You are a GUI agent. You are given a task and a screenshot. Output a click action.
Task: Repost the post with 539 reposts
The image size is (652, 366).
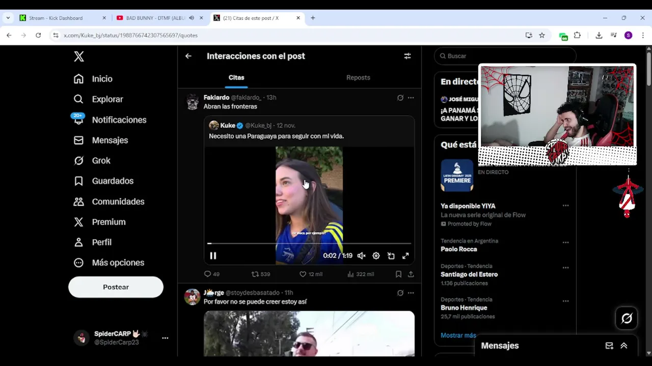(x=261, y=274)
